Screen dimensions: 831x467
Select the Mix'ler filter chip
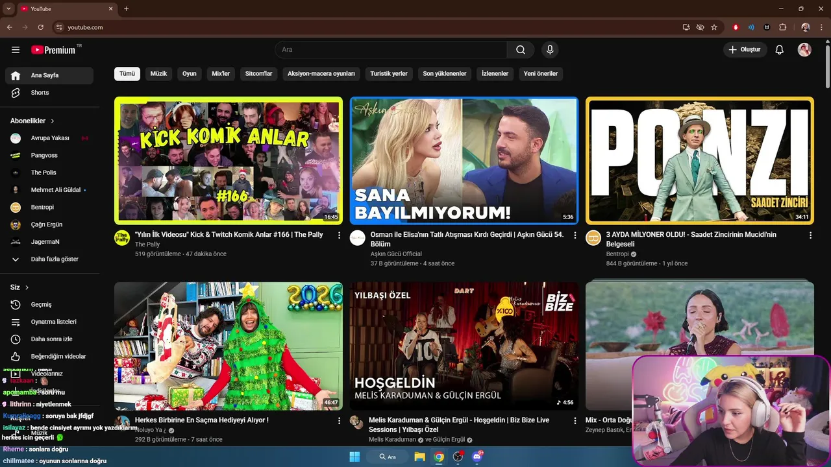(221, 74)
